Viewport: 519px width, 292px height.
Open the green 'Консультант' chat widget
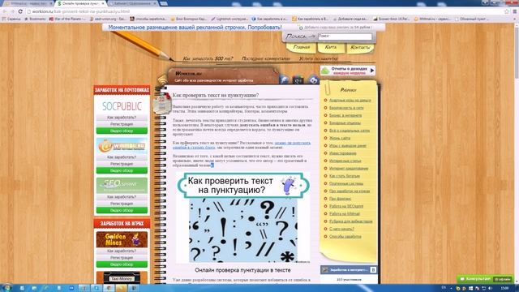pos(484,279)
